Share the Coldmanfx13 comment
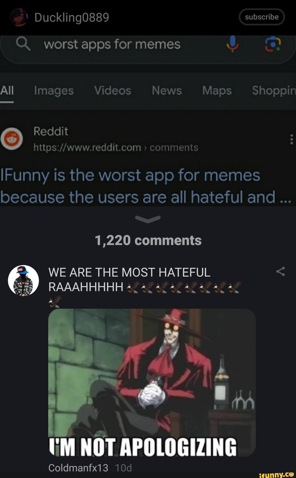The image size is (296, 478). [280, 271]
